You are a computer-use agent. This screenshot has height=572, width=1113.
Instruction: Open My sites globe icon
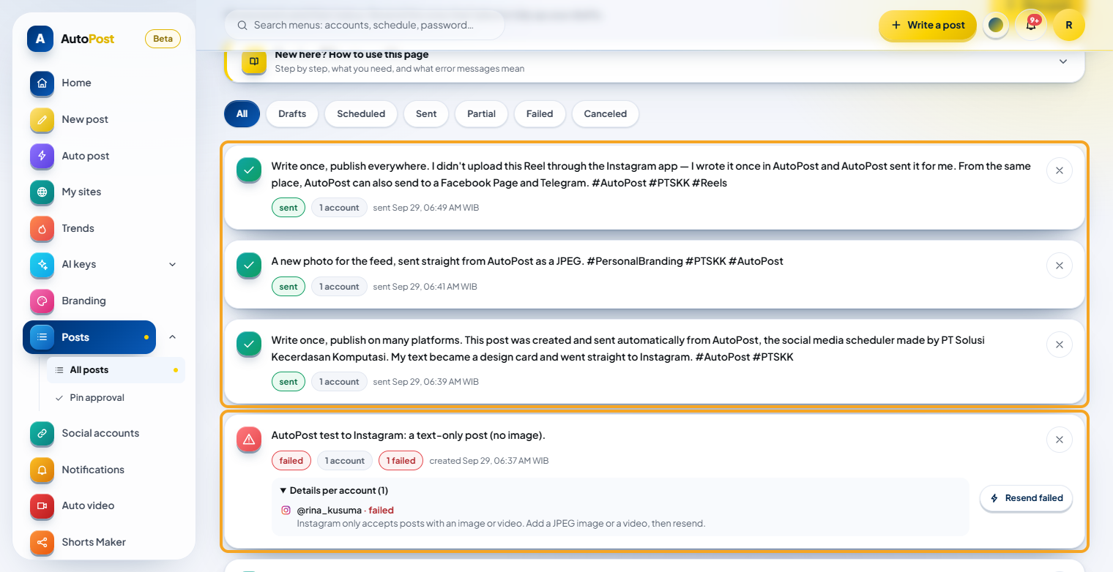pos(42,192)
